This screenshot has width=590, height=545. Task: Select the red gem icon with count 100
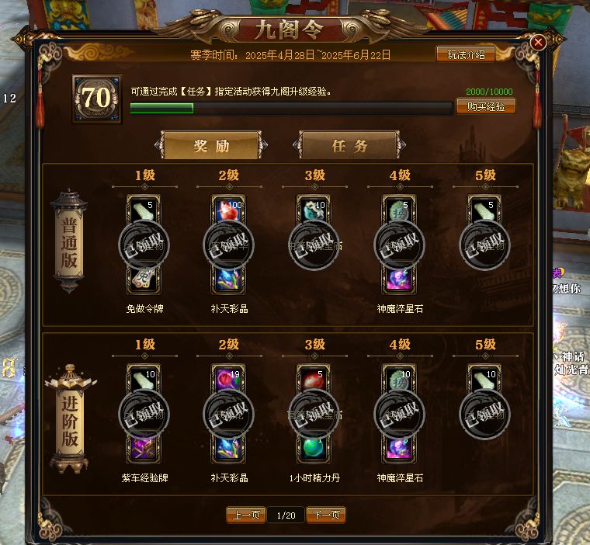(228, 210)
